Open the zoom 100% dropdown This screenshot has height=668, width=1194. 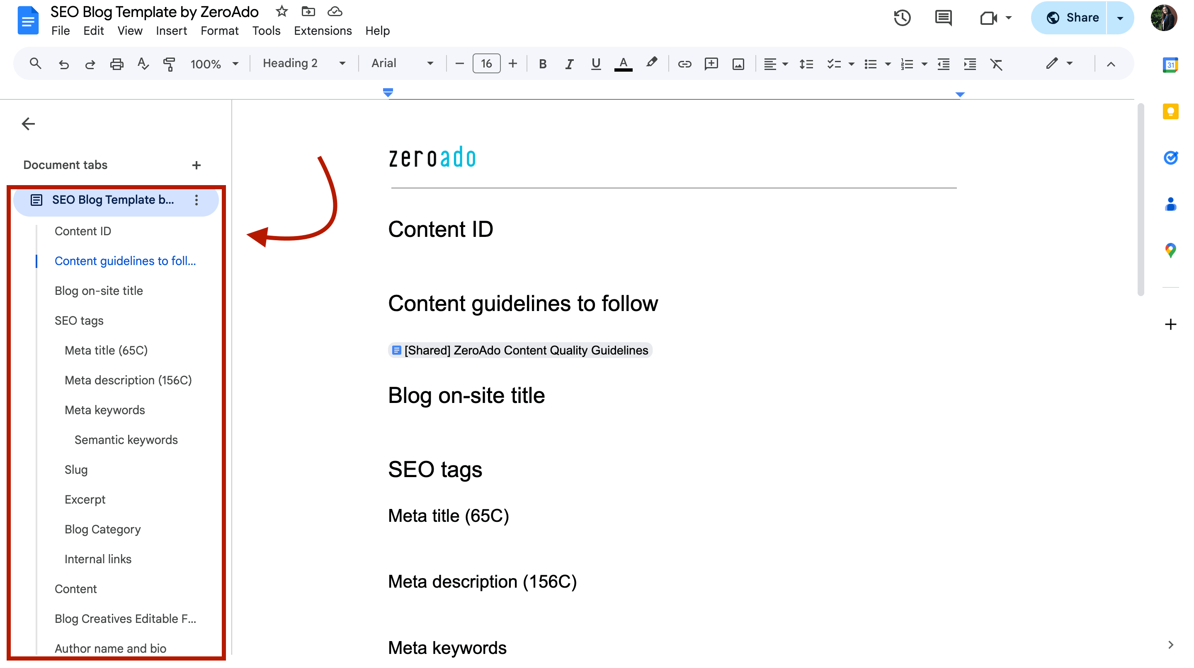tap(215, 64)
